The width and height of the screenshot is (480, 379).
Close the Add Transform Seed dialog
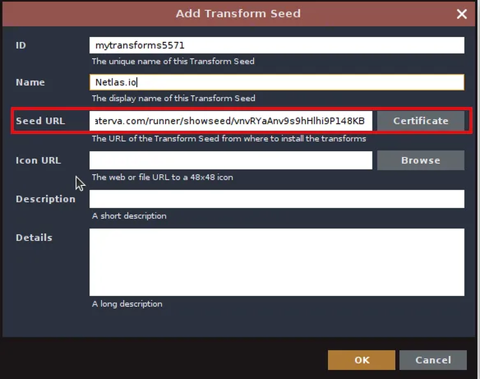(462, 14)
